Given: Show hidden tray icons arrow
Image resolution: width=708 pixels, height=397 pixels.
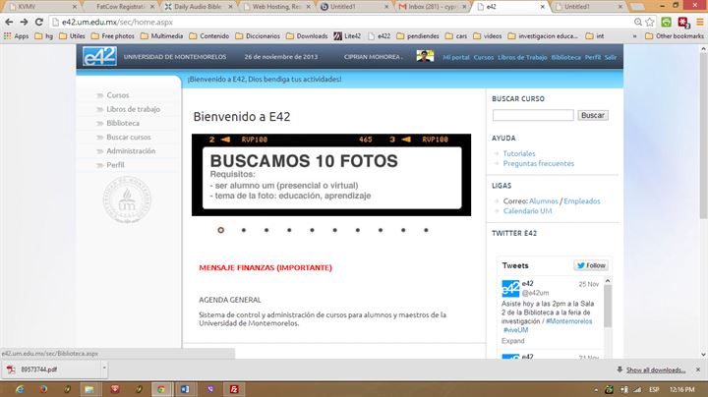Looking at the screenshot, I should [x=596, y=389].
